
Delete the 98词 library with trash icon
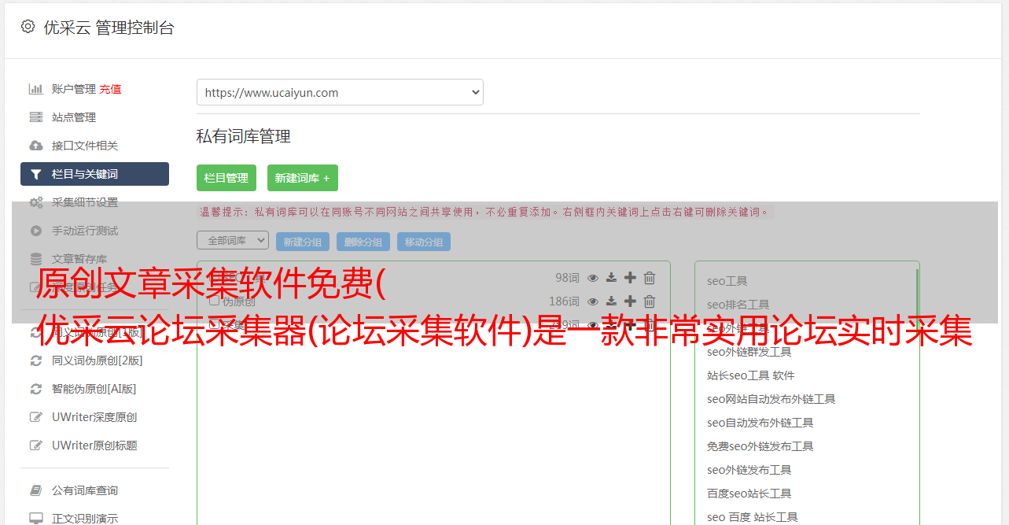tap(650, 278)
